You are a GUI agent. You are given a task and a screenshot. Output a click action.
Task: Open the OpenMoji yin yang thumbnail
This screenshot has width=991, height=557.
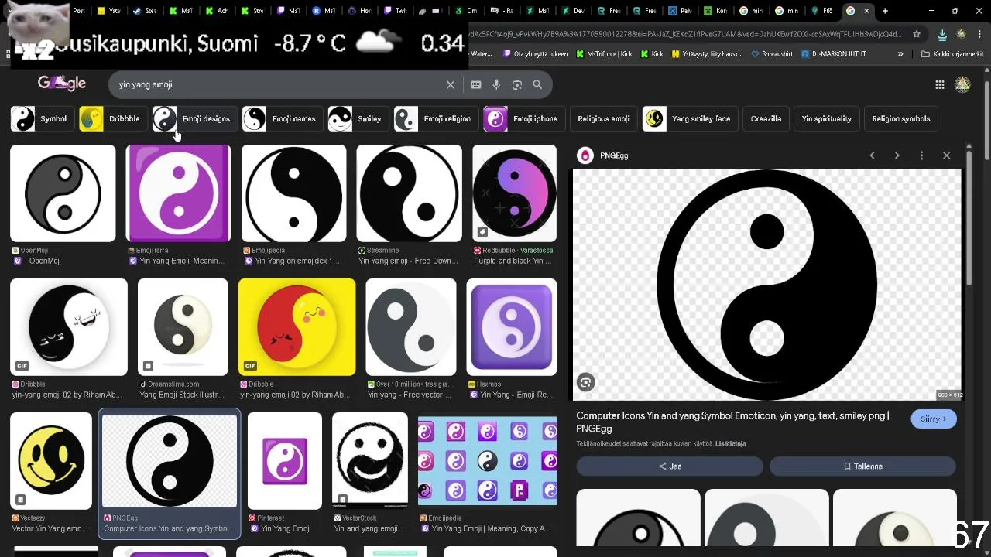[63, 193]
